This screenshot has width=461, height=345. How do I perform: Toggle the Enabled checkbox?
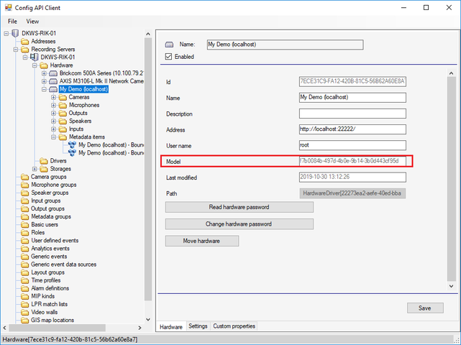(x=169, y=56)
